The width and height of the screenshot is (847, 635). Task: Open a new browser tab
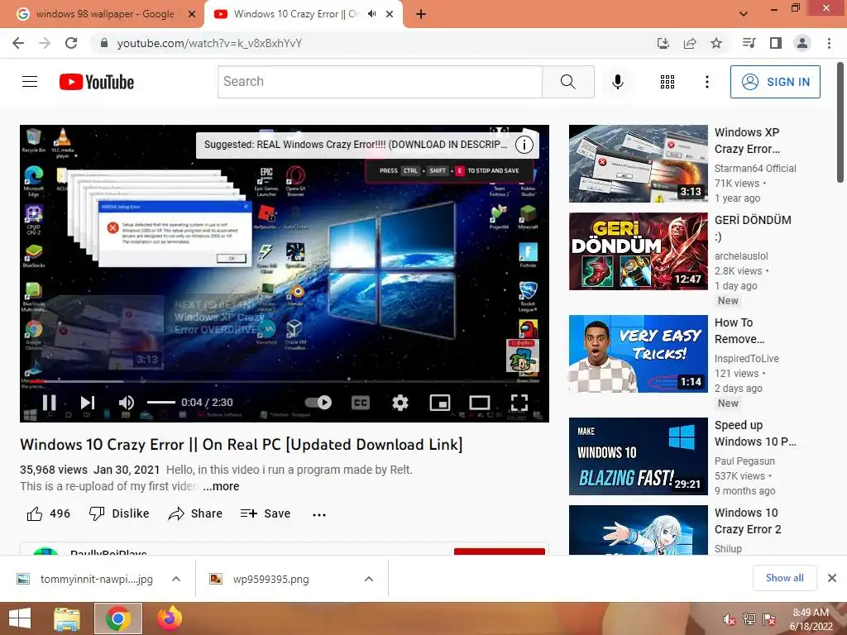[421, 15]
